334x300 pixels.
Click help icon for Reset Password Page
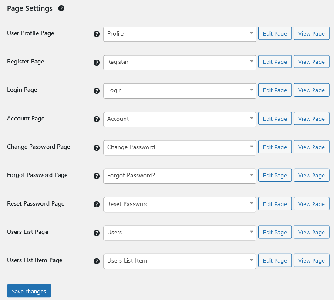point(97,204)
